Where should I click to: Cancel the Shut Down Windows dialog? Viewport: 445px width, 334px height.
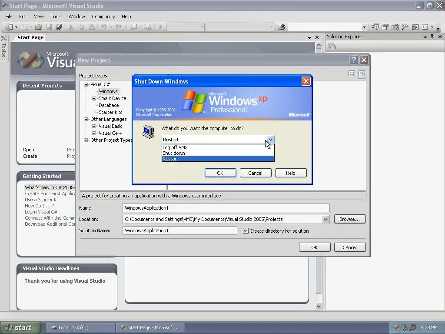[256, 173]
